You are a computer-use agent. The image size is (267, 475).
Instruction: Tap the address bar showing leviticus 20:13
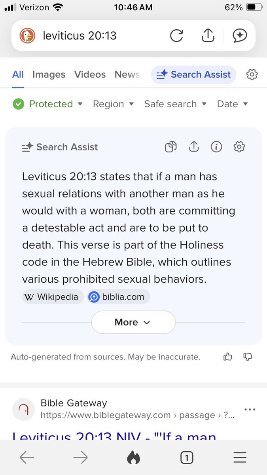(x=91, y=36)
